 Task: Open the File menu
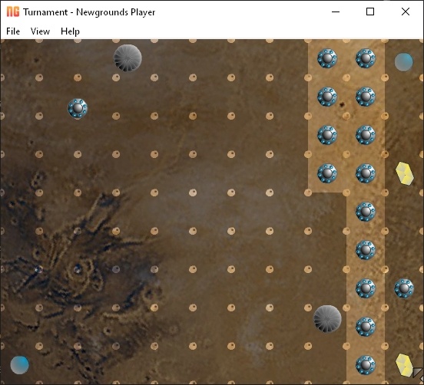click(x=13, y=31)
